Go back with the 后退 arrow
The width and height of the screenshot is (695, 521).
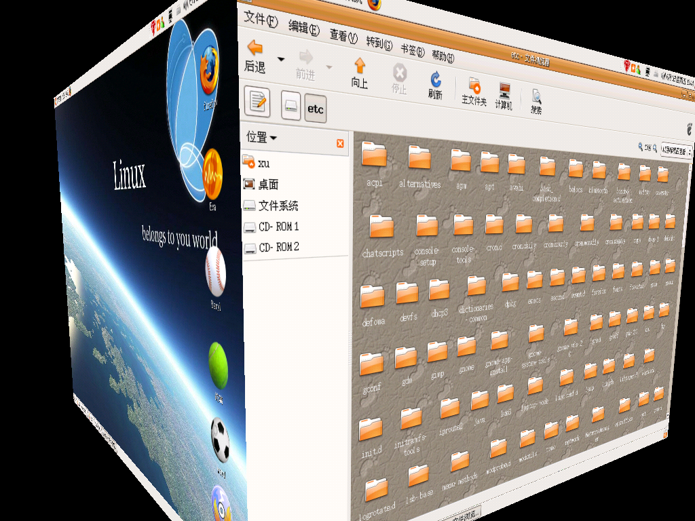point(255,56)
